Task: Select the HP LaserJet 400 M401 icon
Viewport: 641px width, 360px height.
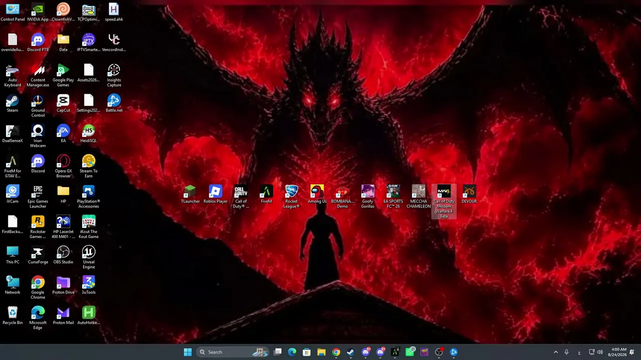Action: (x=63, y=228)
